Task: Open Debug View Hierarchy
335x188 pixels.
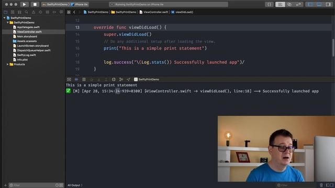Action: click(114, 79)
